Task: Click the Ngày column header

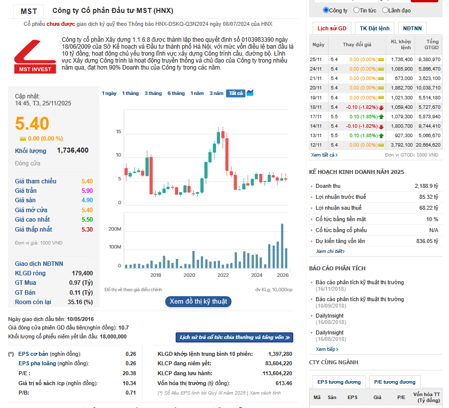Action: coord(319,45)
